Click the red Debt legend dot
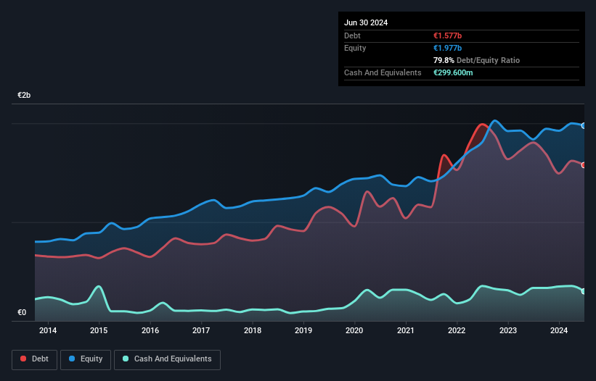This screenshot has height=381, width=596. click(x=23, y=359)
